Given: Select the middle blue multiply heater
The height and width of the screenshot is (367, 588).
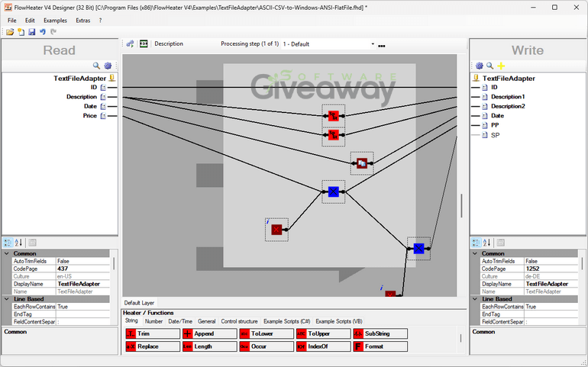Looking at the screenshot, I should pyautogui.click(x=334, y=192).
